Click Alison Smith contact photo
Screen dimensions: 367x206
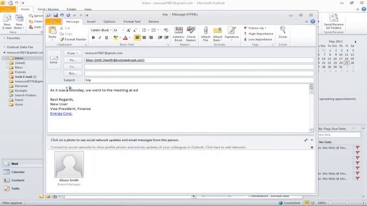[x=69, y=164]
